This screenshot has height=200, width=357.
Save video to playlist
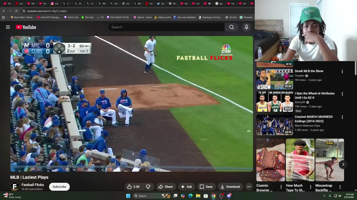pyautogui.click(x=206, y=187)
